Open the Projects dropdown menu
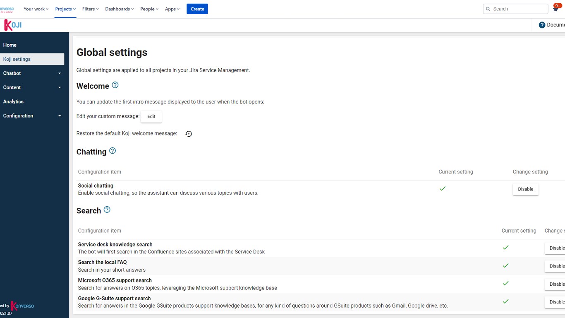The image size is (565, 318). pos(65,9)
